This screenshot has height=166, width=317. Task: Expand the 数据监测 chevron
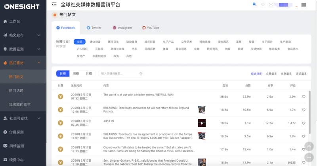[39, 49]
